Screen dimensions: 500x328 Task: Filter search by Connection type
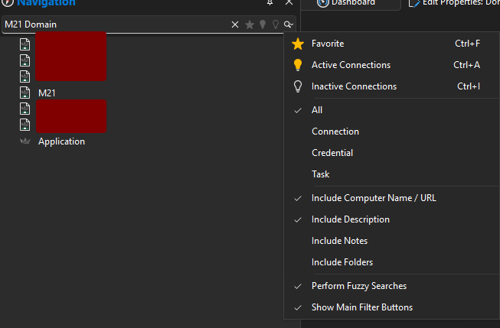(335, 132)
